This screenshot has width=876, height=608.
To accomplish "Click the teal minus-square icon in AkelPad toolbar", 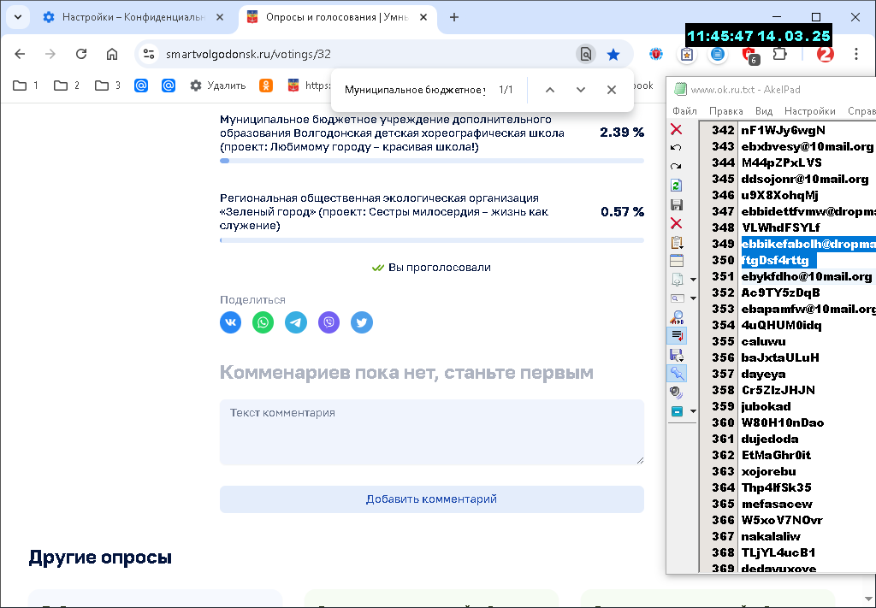I will pyautogui.click(x=676, y=411).
